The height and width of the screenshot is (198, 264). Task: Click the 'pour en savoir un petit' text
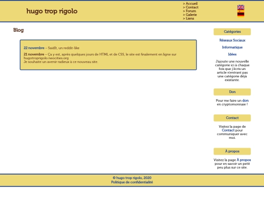point(232,164)
